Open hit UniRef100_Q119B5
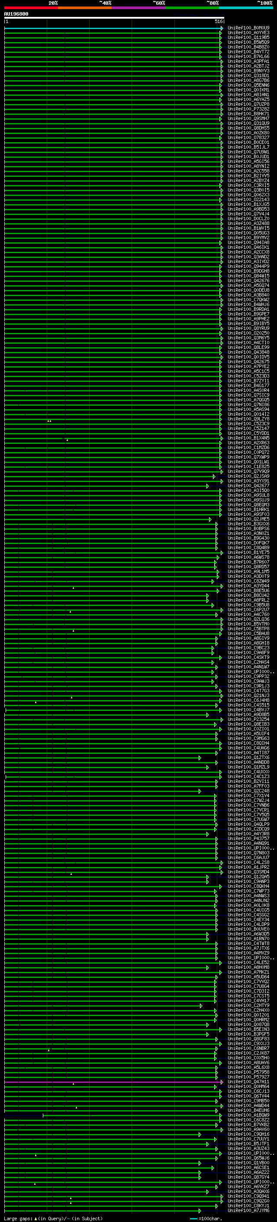The height and width of the screenshot is (1222, 277). point(248,37)
